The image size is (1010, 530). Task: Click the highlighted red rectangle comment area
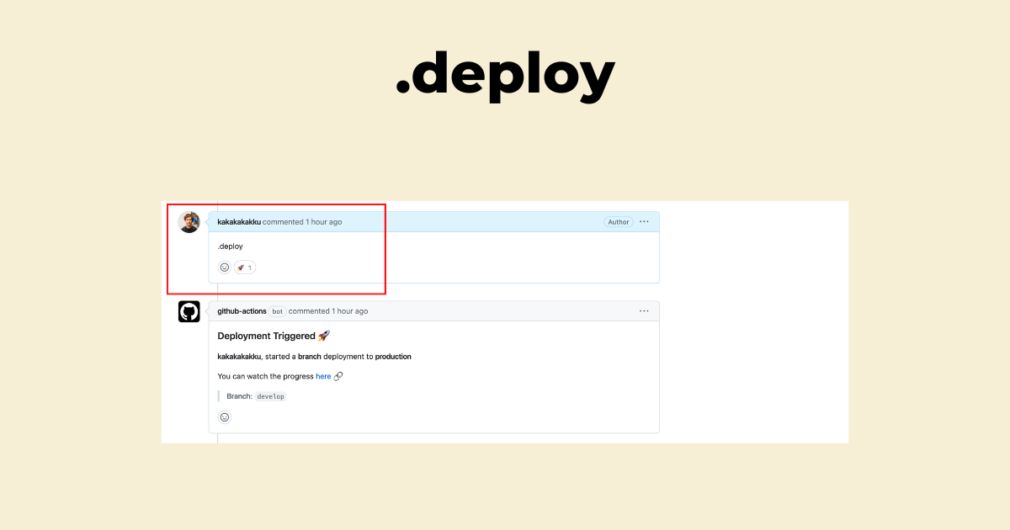tap(278, 248)
